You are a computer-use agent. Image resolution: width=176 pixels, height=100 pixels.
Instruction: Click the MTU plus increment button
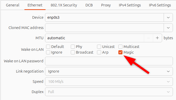(x=157, y=38)
